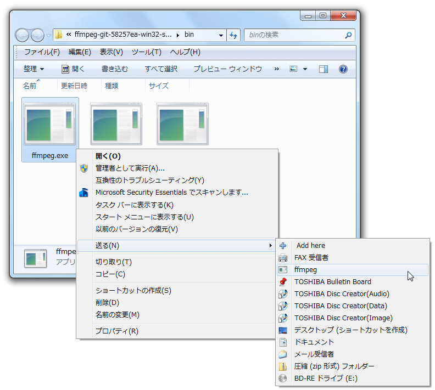The height and width of the screenshot is (390, 435).
Task: Click the TOSHIBA Disc Creator(Data) disc icon
Action: 283,306
